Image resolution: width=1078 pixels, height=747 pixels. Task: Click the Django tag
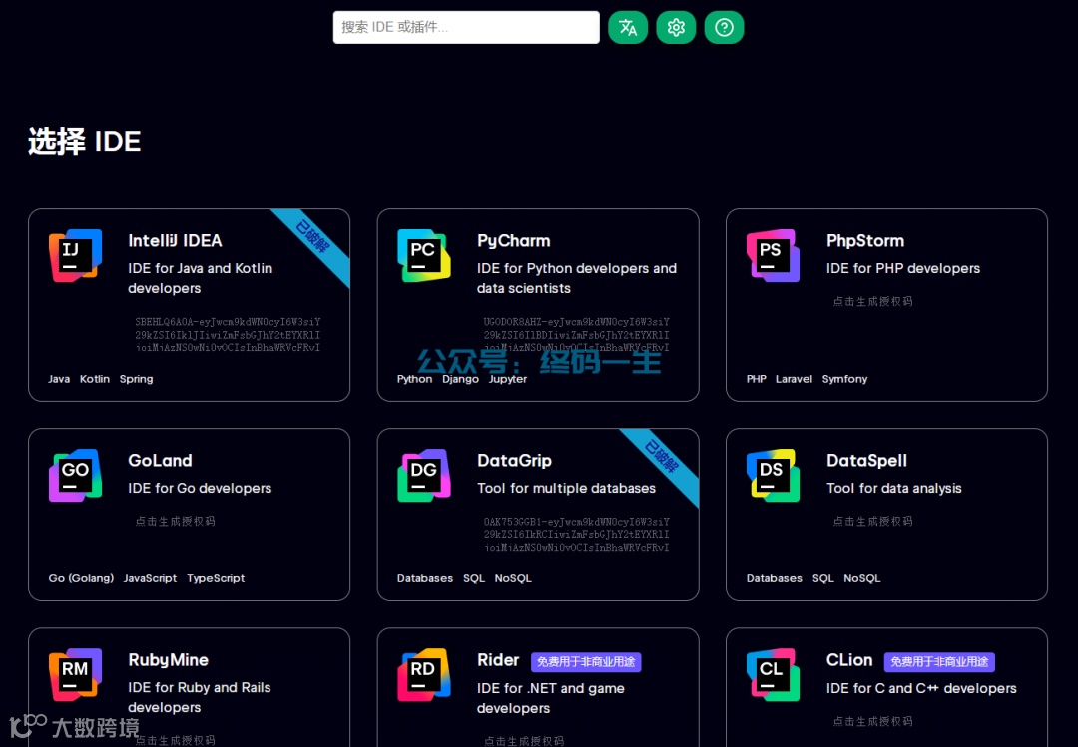tap(460, 379)
